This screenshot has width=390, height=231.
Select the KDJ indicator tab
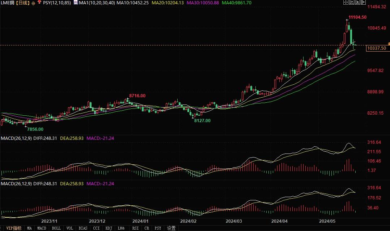pyautogui.click(x=109, y=228)
